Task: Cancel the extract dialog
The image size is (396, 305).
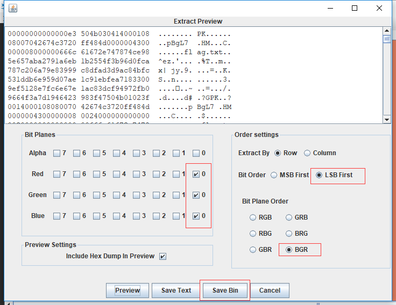Action: click(x=270, y=291)
